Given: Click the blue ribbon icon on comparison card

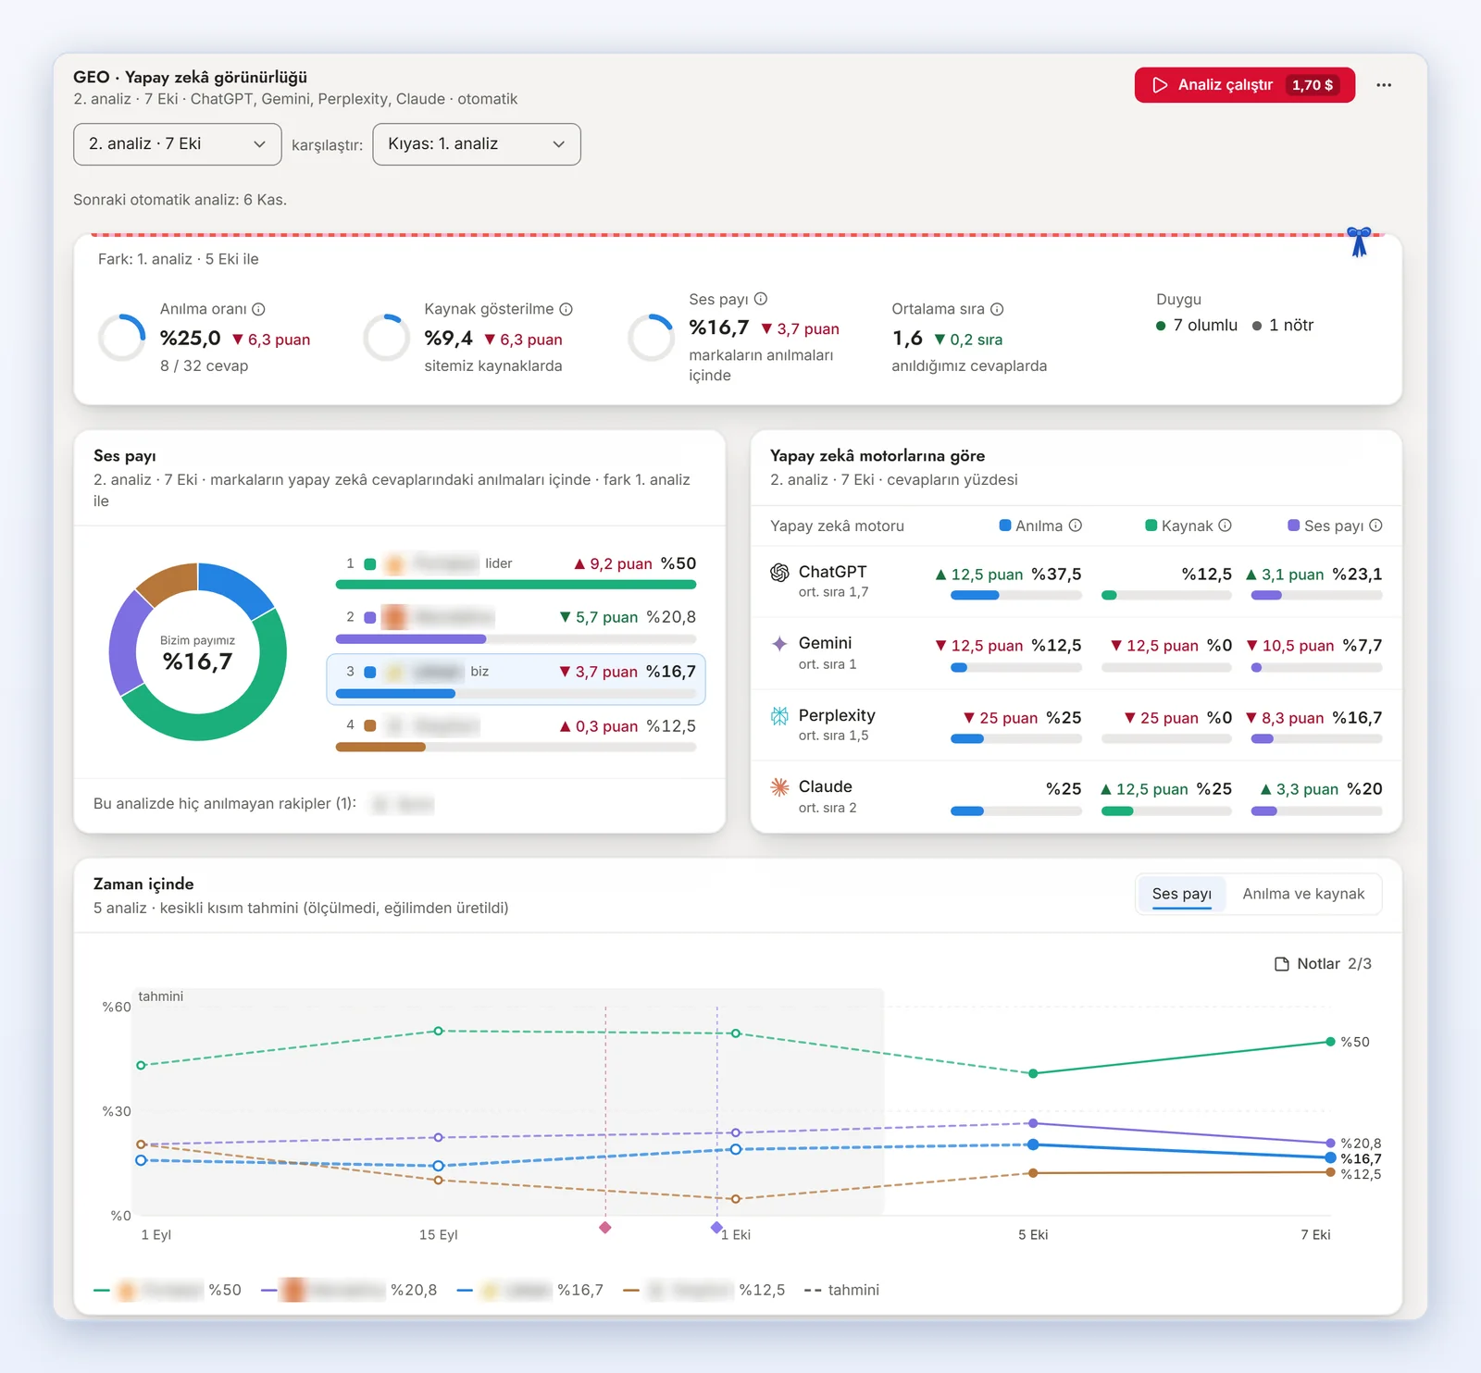Looking at the screenshot, I should [x=1359, y=241].
